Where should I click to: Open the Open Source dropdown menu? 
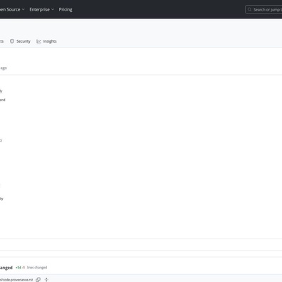click(12, 9)
